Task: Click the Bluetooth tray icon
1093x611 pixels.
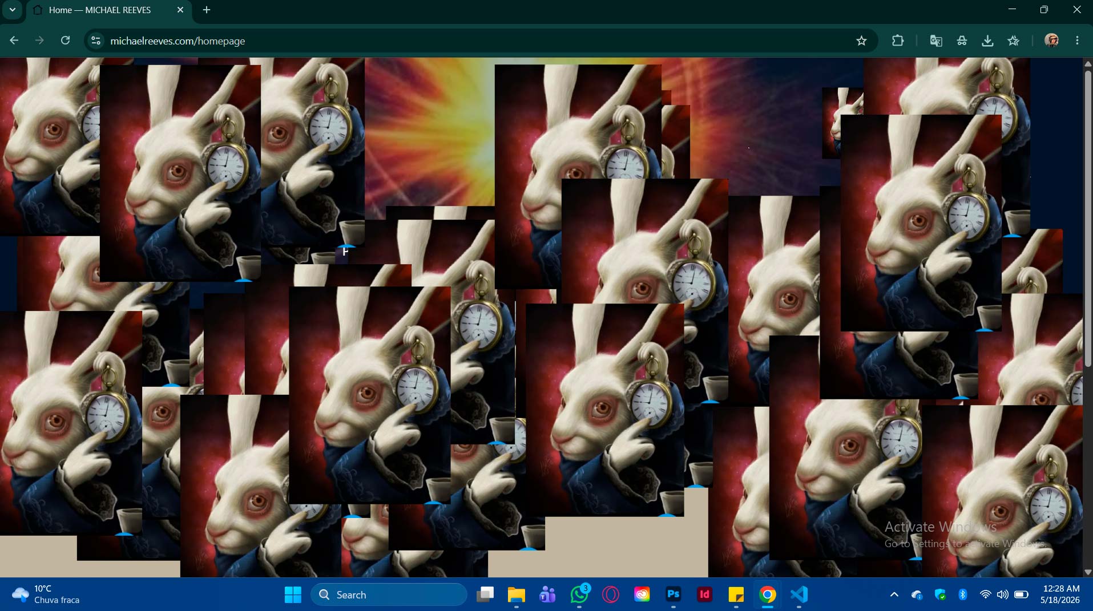Action: coord(963,594)
